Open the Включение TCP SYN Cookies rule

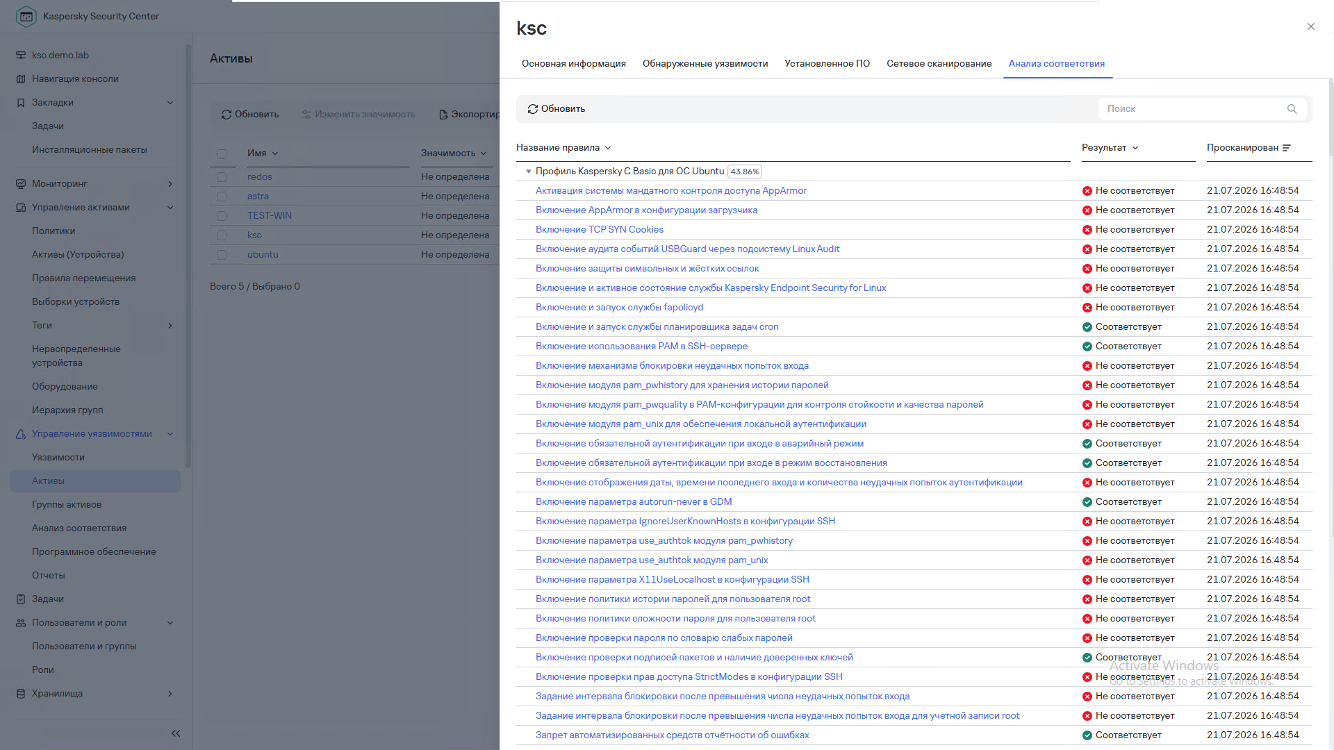[600, 230]
